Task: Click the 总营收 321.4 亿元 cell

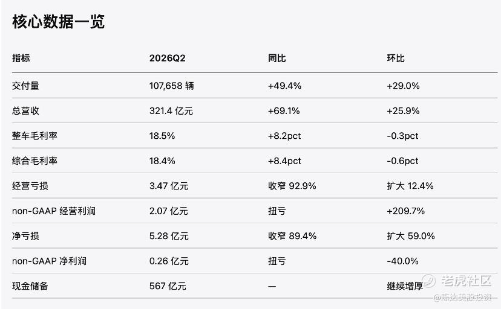Action: [x=171, y=111]
